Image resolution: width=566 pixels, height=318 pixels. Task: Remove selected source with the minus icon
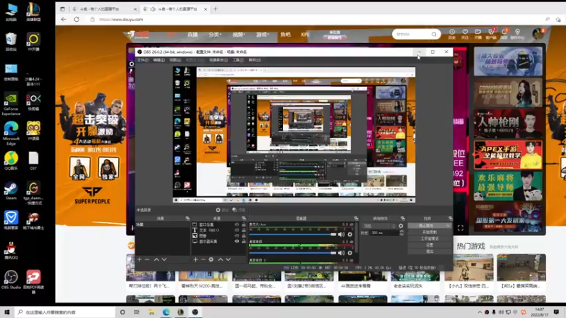click(x=203, y=259)
